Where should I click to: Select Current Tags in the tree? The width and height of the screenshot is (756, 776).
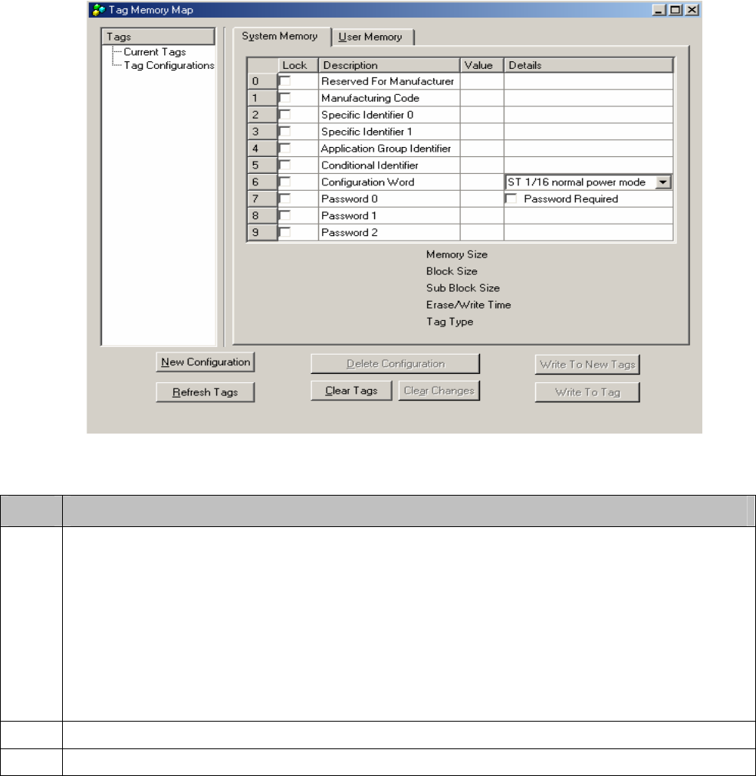click(x=155, y=52)
